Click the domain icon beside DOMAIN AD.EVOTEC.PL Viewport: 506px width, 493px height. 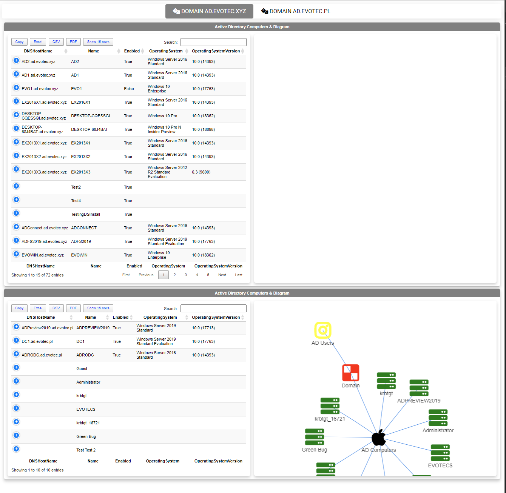pos(264,11)
